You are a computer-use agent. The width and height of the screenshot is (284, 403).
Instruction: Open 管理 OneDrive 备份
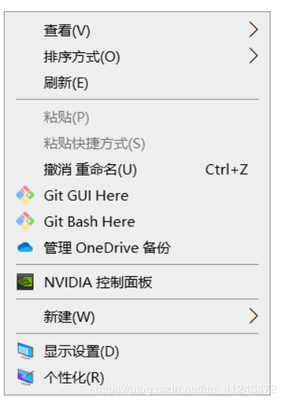click(x=137, y=248)
